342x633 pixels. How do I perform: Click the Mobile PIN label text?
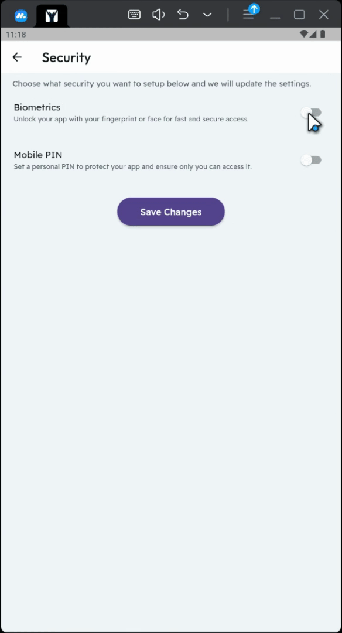click(38, 155)
